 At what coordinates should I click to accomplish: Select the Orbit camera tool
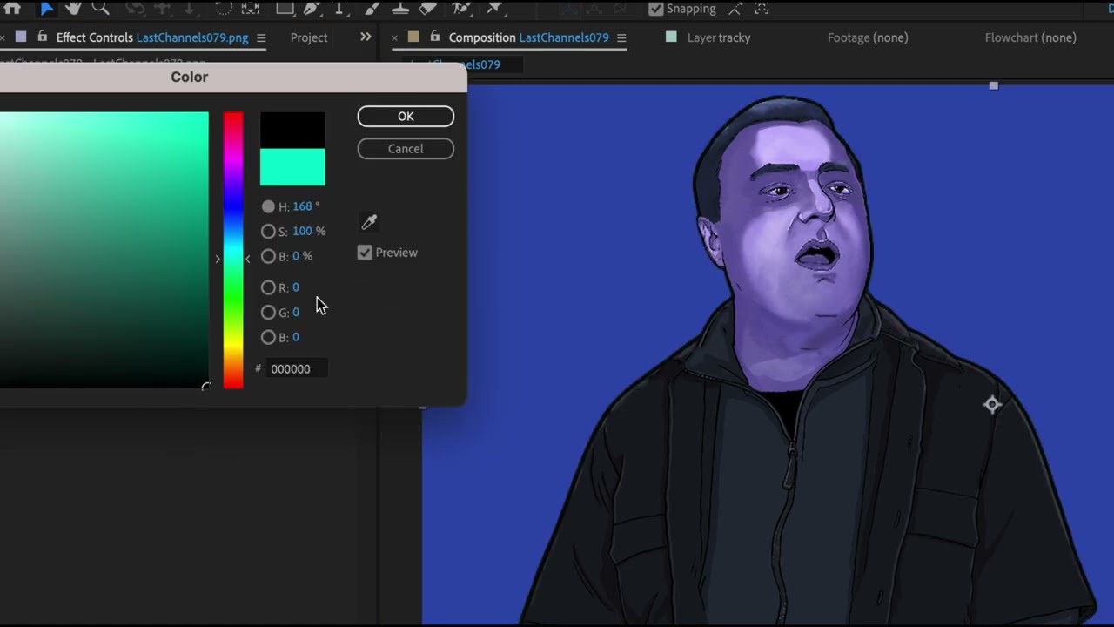click(135, 8)
